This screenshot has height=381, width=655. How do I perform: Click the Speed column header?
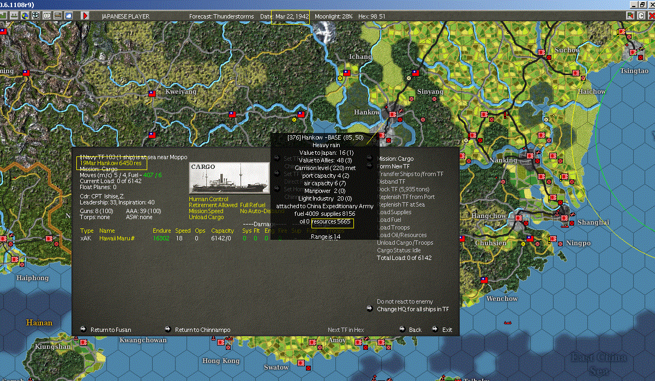(183, 231)
